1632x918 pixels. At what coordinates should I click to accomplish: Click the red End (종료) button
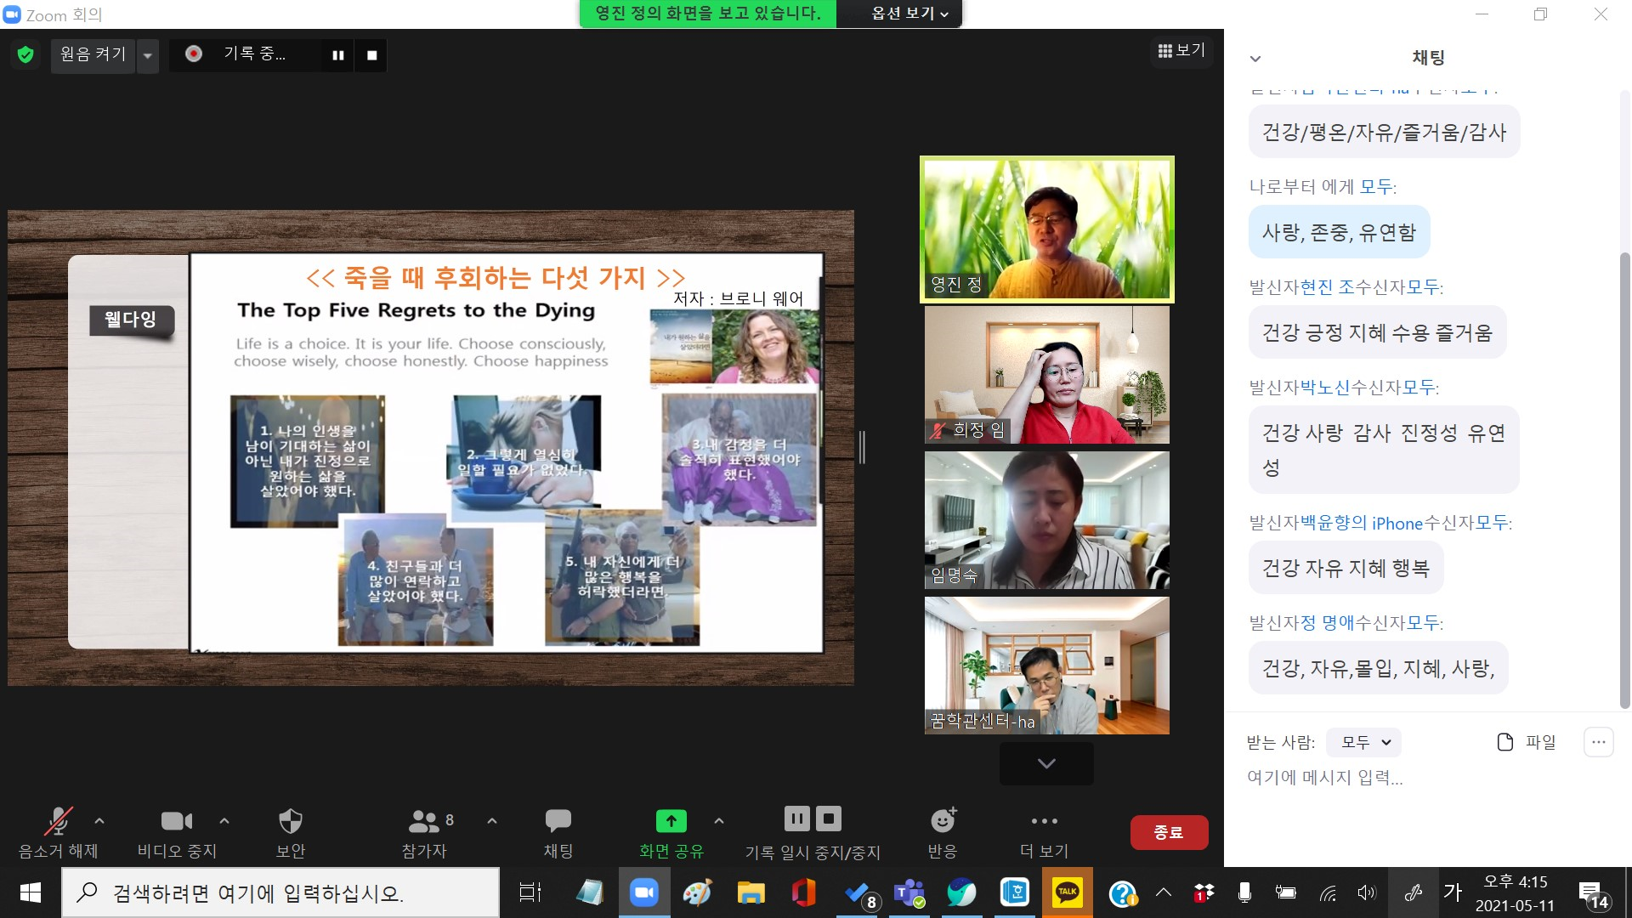pyautogui.click(x=1169, y=832)
